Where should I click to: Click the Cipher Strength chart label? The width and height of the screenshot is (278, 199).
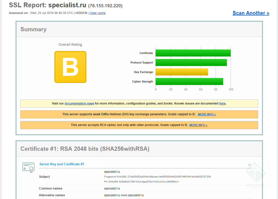(x=142, y=81)
